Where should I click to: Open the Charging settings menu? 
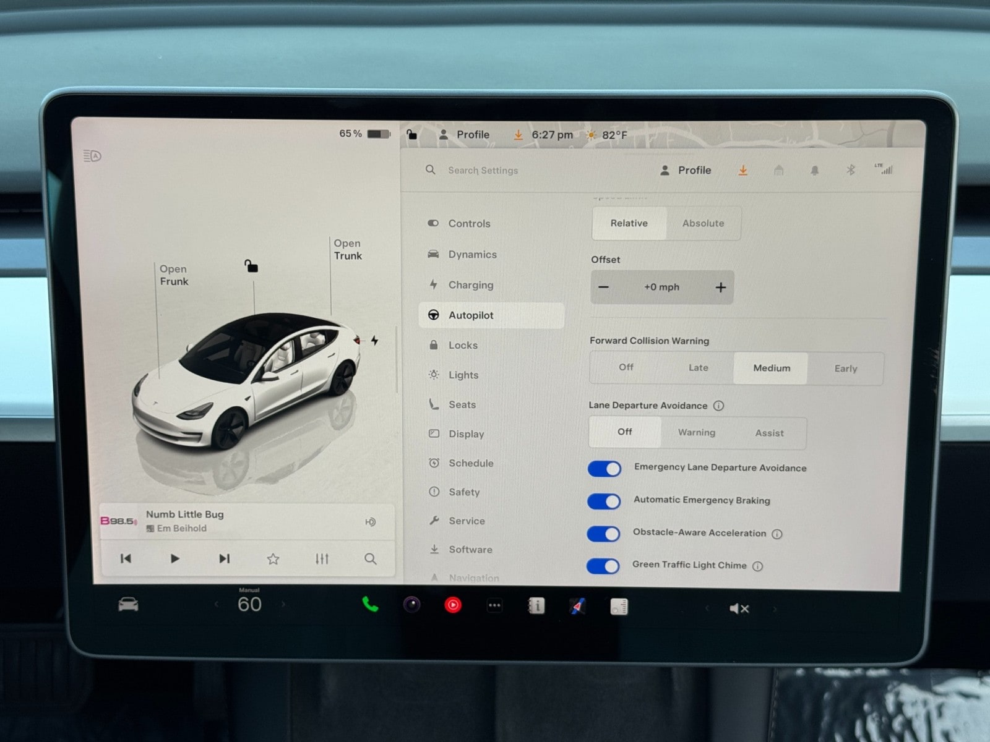470,285
